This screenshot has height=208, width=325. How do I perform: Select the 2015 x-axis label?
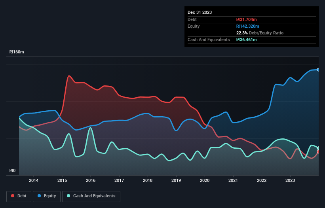point(62,180)
